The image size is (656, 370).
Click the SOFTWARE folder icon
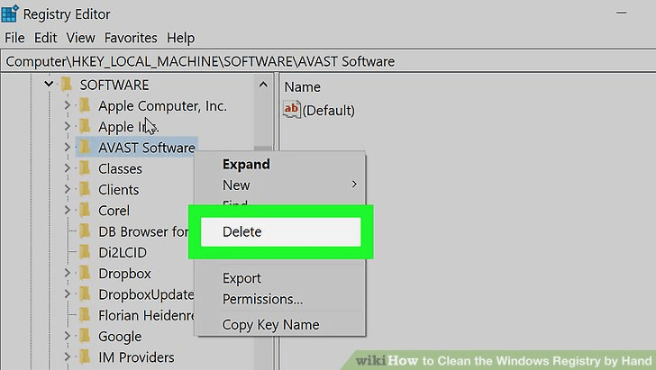click(x=66, y=85)
